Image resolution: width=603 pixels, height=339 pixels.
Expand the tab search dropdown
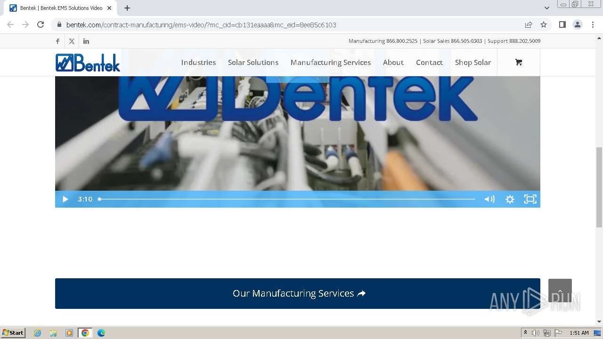click(547, 8)
